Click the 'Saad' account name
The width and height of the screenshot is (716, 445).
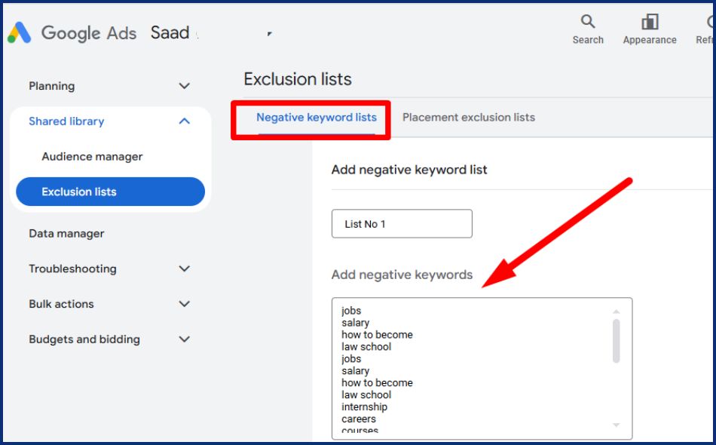pyautogui.click(x=170, y=33)
